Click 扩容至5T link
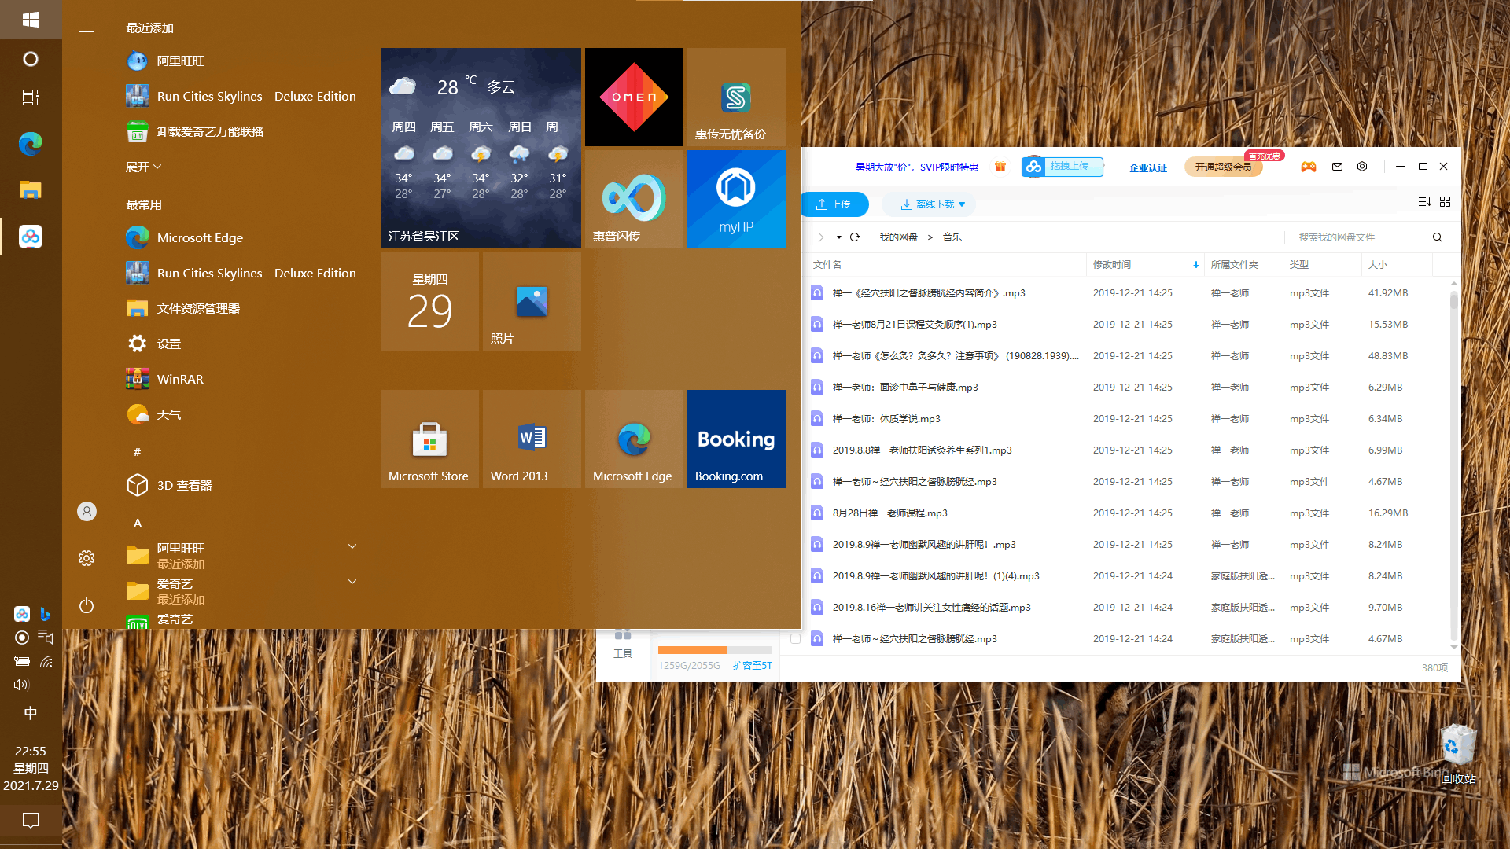1510x849 pixels. pos(752,666)
